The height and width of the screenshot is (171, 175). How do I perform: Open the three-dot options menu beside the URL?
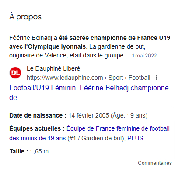click(157, 77)
